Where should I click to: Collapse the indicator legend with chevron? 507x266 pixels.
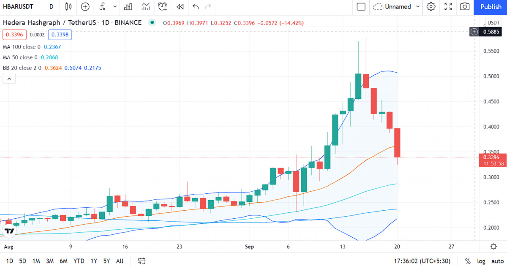(x=9, y=79)
